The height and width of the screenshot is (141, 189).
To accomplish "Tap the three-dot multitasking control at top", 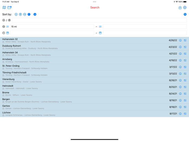I will point(94,2).
